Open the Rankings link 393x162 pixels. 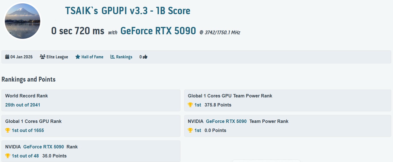(x=124, y=57)
